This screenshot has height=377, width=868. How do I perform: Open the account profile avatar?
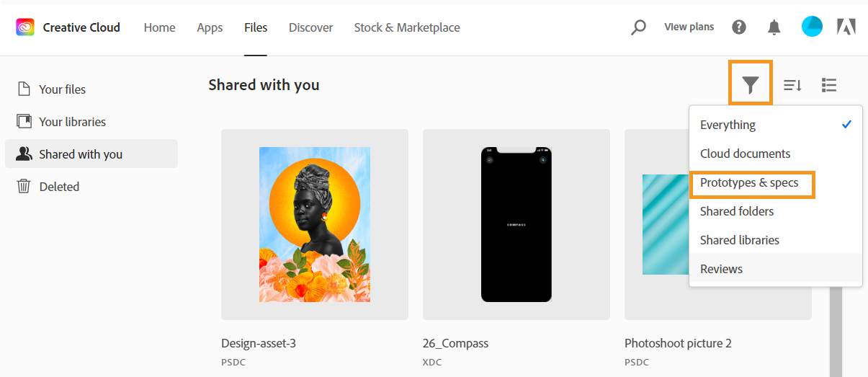(x=812, y=27)
